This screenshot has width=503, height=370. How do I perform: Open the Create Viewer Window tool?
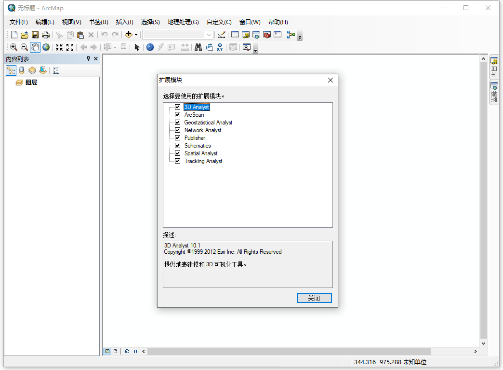tap(246, 47)
